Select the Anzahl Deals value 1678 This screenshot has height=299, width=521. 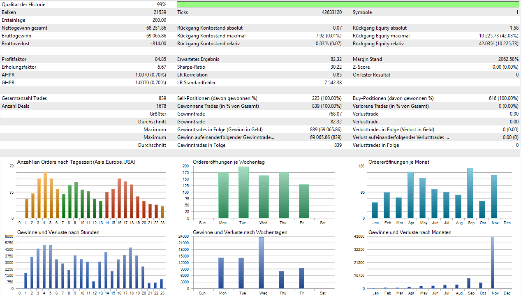coord(161,106)
